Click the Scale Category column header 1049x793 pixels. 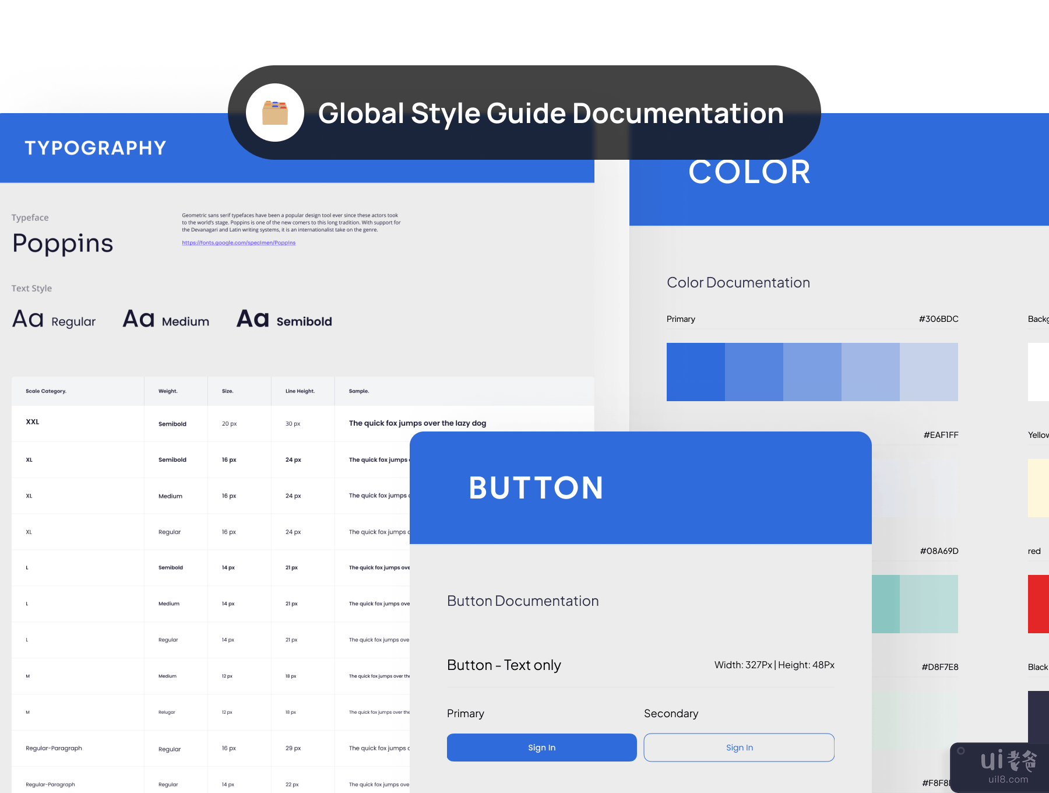[x=46, y=391]
